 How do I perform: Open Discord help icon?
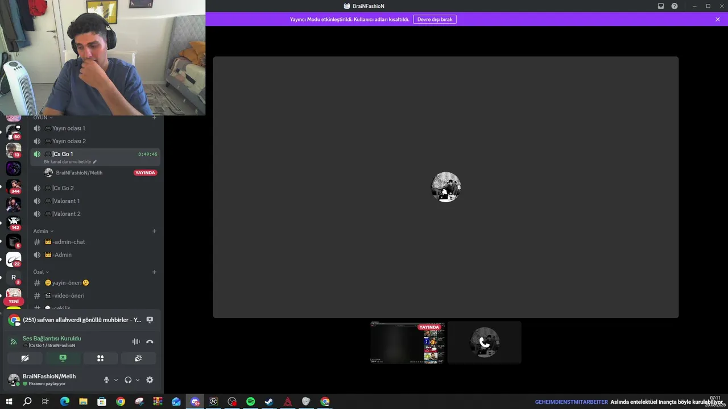point(675,6)
